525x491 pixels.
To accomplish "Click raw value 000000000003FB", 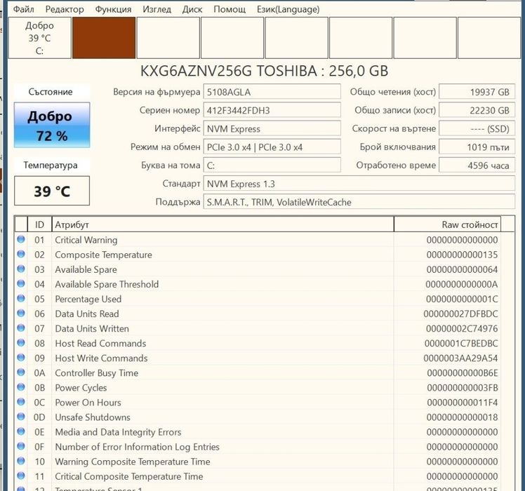I will click(x=463, y=388).
